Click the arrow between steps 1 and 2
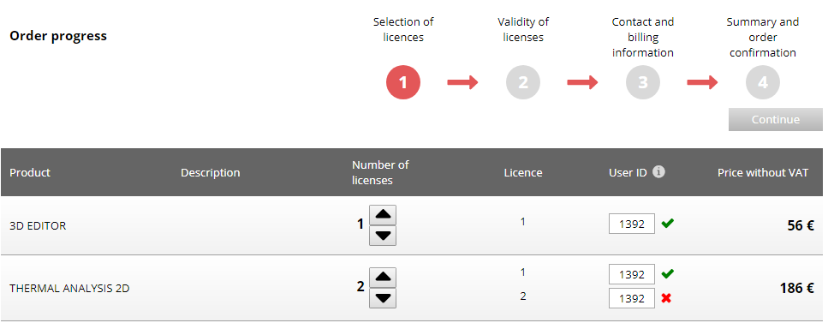This screenshot has width=828, height=323. coord(462,82)
